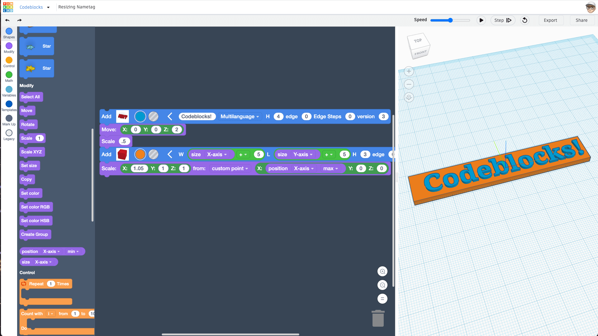Select the Control blocks category
The image size is (598, 336).
pyautogui.click(x=9, y=62)
